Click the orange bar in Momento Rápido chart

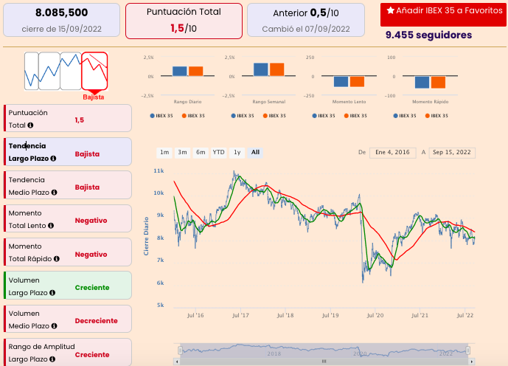coord(439,82)
